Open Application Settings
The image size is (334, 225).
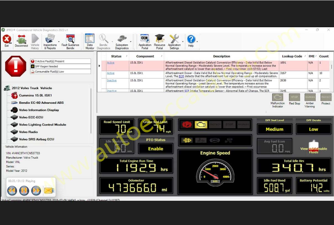(174, 42)
